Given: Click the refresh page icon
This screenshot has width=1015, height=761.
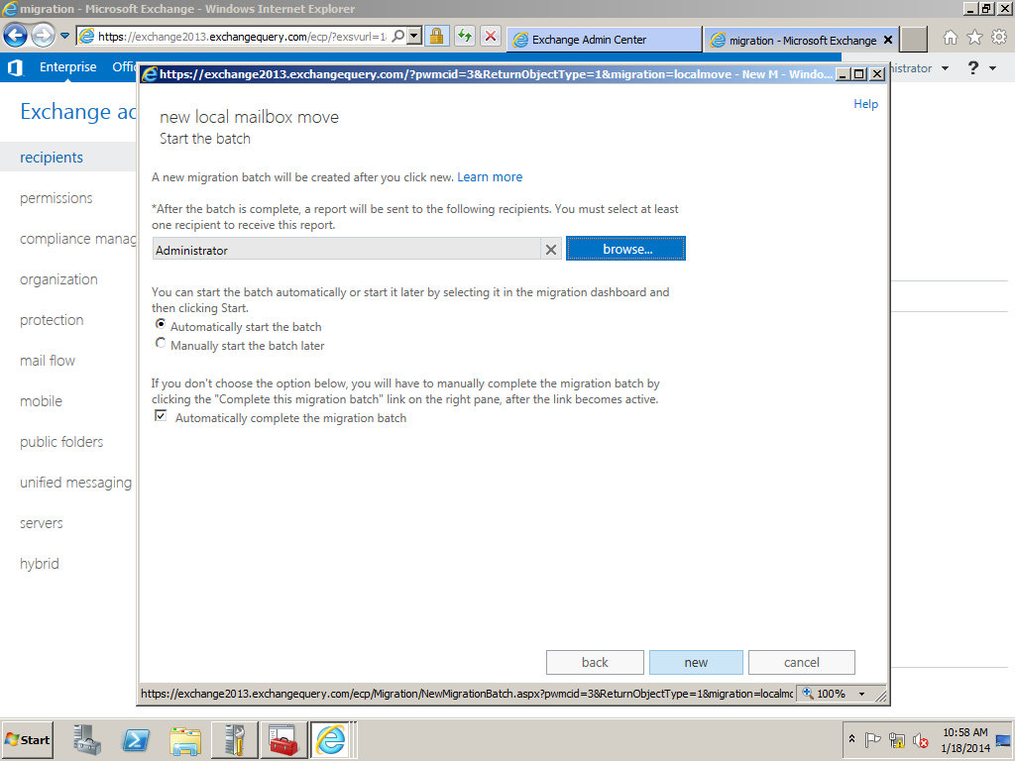Looking at the screenshot, I should pos(464,37).
